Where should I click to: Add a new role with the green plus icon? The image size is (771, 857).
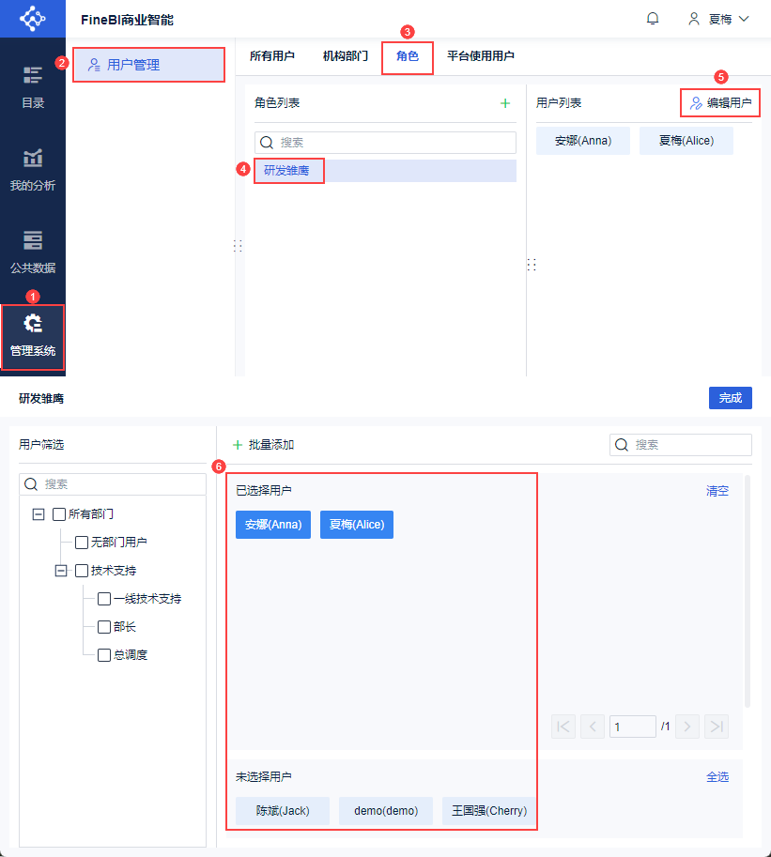pos(505,103)
